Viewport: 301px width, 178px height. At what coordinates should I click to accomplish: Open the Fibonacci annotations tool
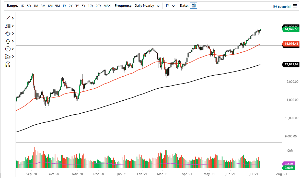8,26
